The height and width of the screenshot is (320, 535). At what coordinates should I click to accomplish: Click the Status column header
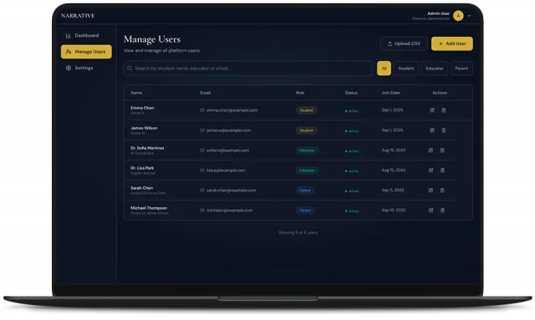pyautogui.click(x=351, y=93)
